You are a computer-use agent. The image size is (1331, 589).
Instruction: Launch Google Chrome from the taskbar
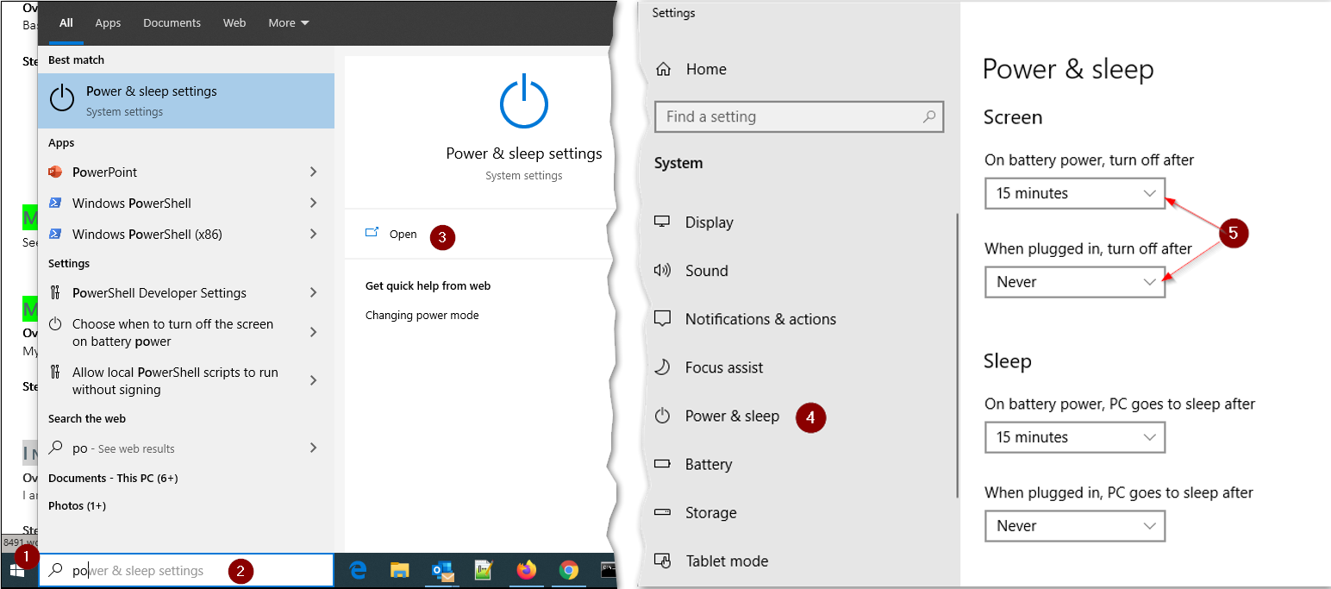(568, 570)
